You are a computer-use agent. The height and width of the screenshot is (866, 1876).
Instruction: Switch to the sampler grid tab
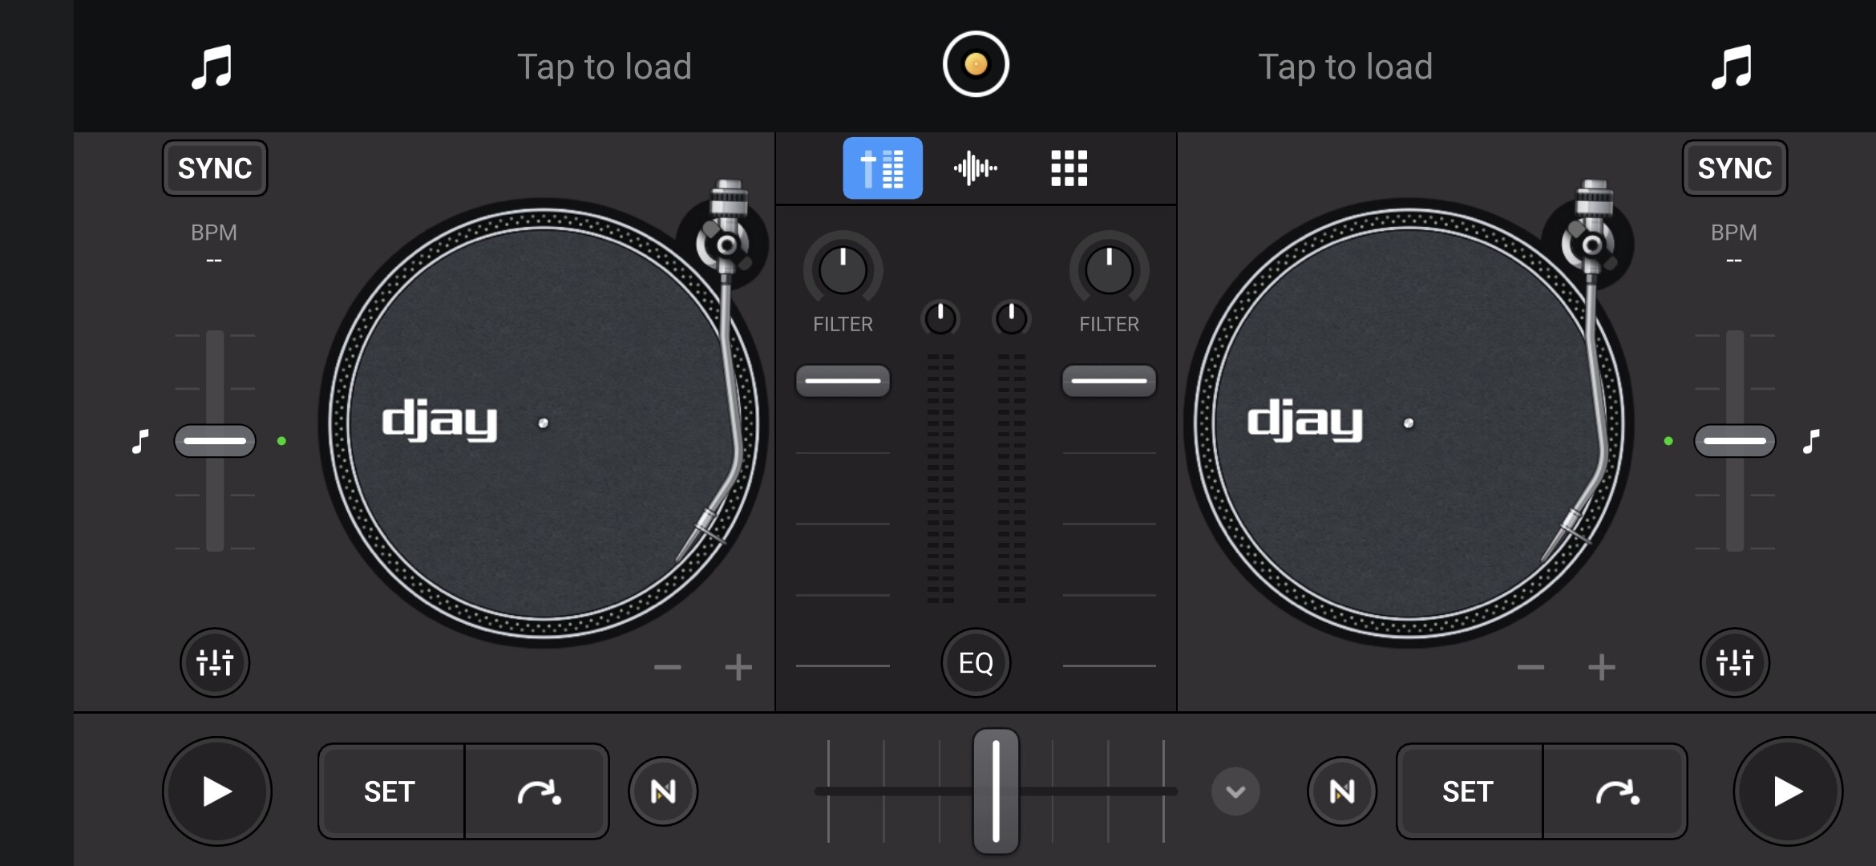click(1069, 168)
